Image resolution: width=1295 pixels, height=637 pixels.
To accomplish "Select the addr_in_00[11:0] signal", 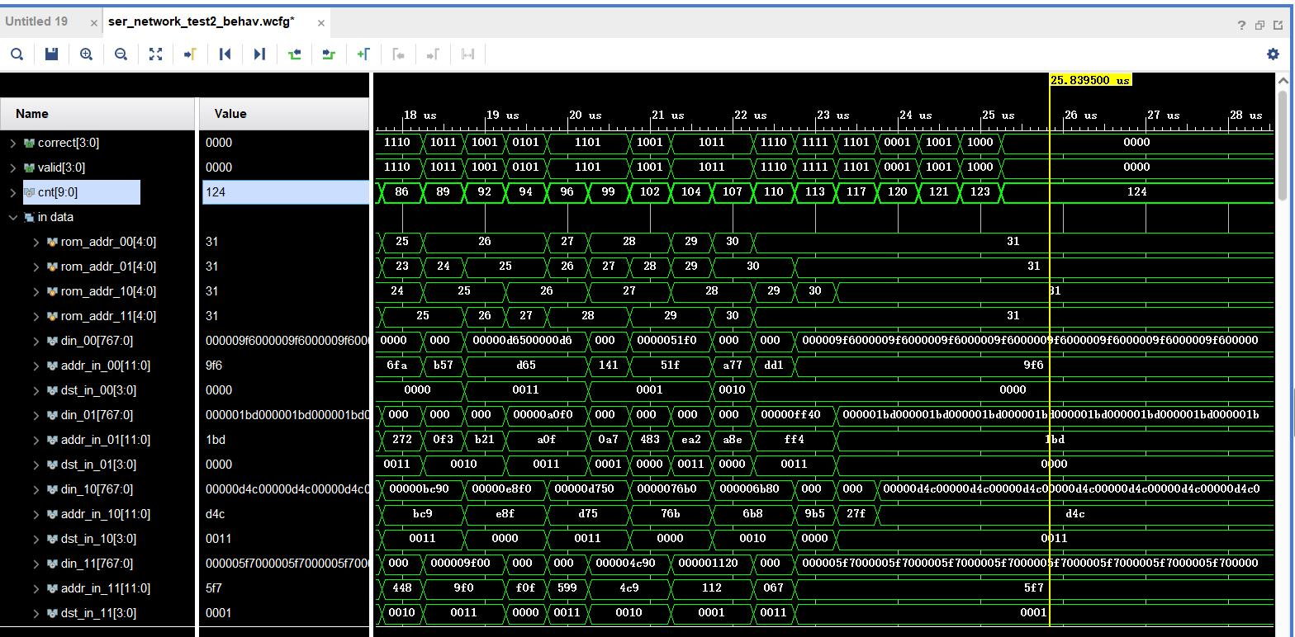I will click(x=106, y=366).
